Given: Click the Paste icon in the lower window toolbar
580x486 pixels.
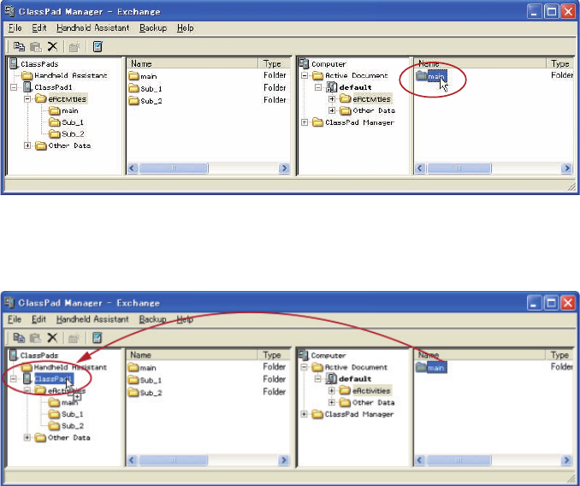Looking at the screenshot, I should pyautogui.click(x=36, y=338).
